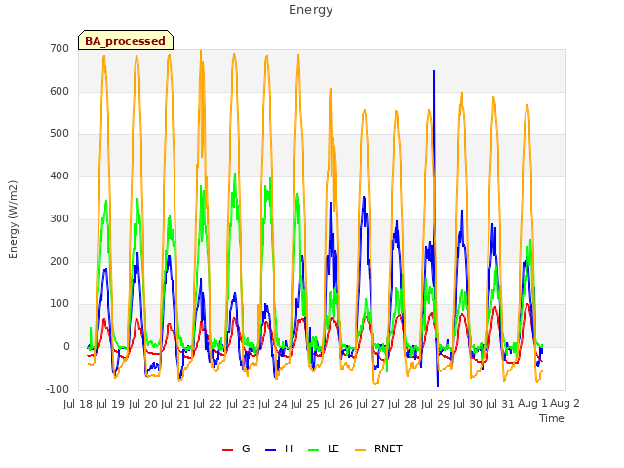The image size is (624, 468).
Task: Click the 400 y-axis tick label
Action: pyautogui.click(x=59, y=175)
